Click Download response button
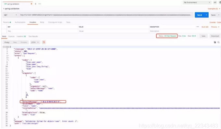The width and height of the screenshot is (221, 129). 215,36
